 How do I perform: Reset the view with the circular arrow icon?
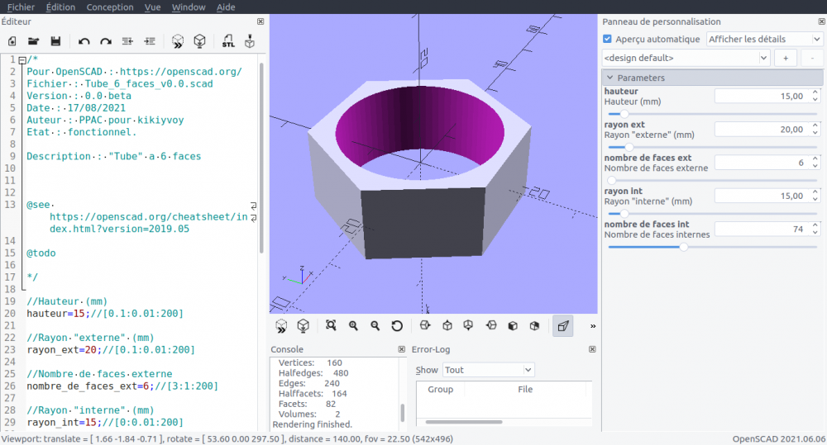click(397, 325)
